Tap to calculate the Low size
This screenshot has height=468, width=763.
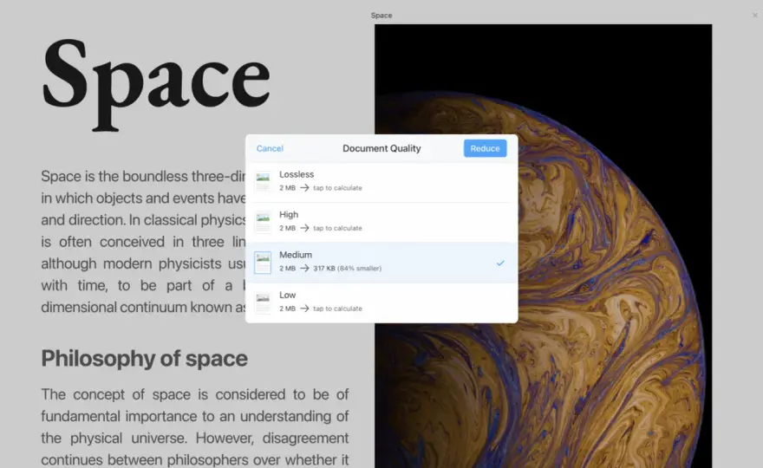337,309
